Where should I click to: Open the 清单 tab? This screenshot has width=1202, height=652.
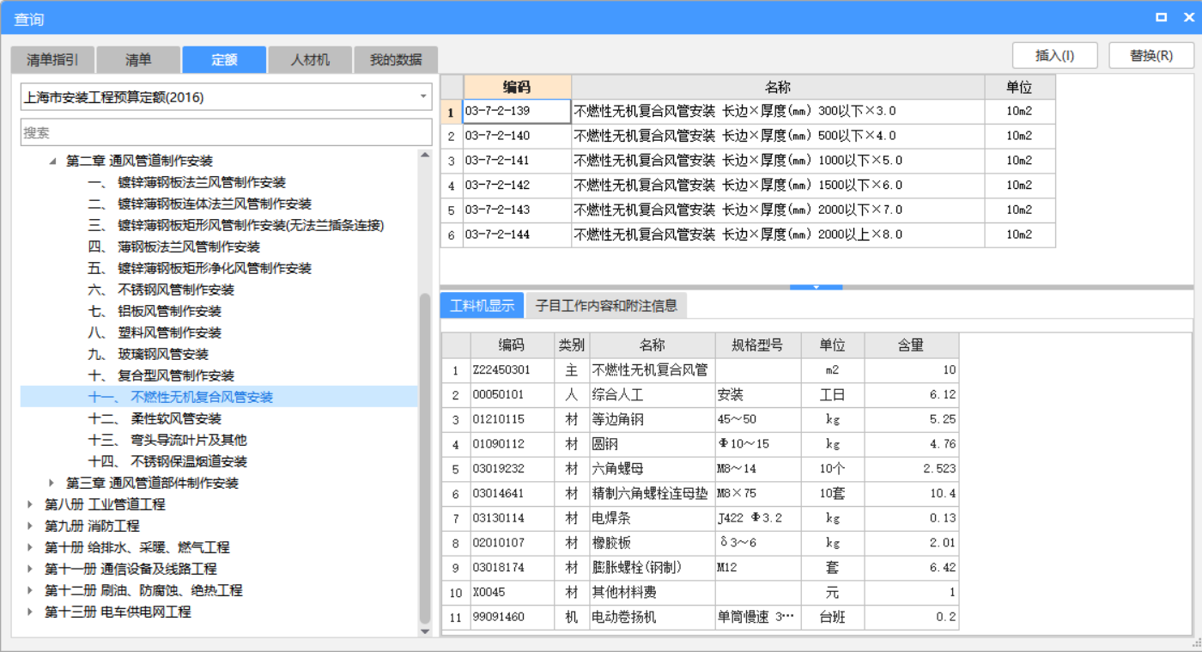[x=138, y=59]
